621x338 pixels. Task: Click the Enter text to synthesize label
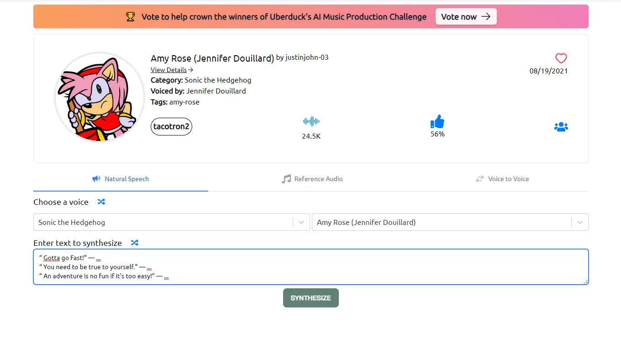tap(78, 243)
